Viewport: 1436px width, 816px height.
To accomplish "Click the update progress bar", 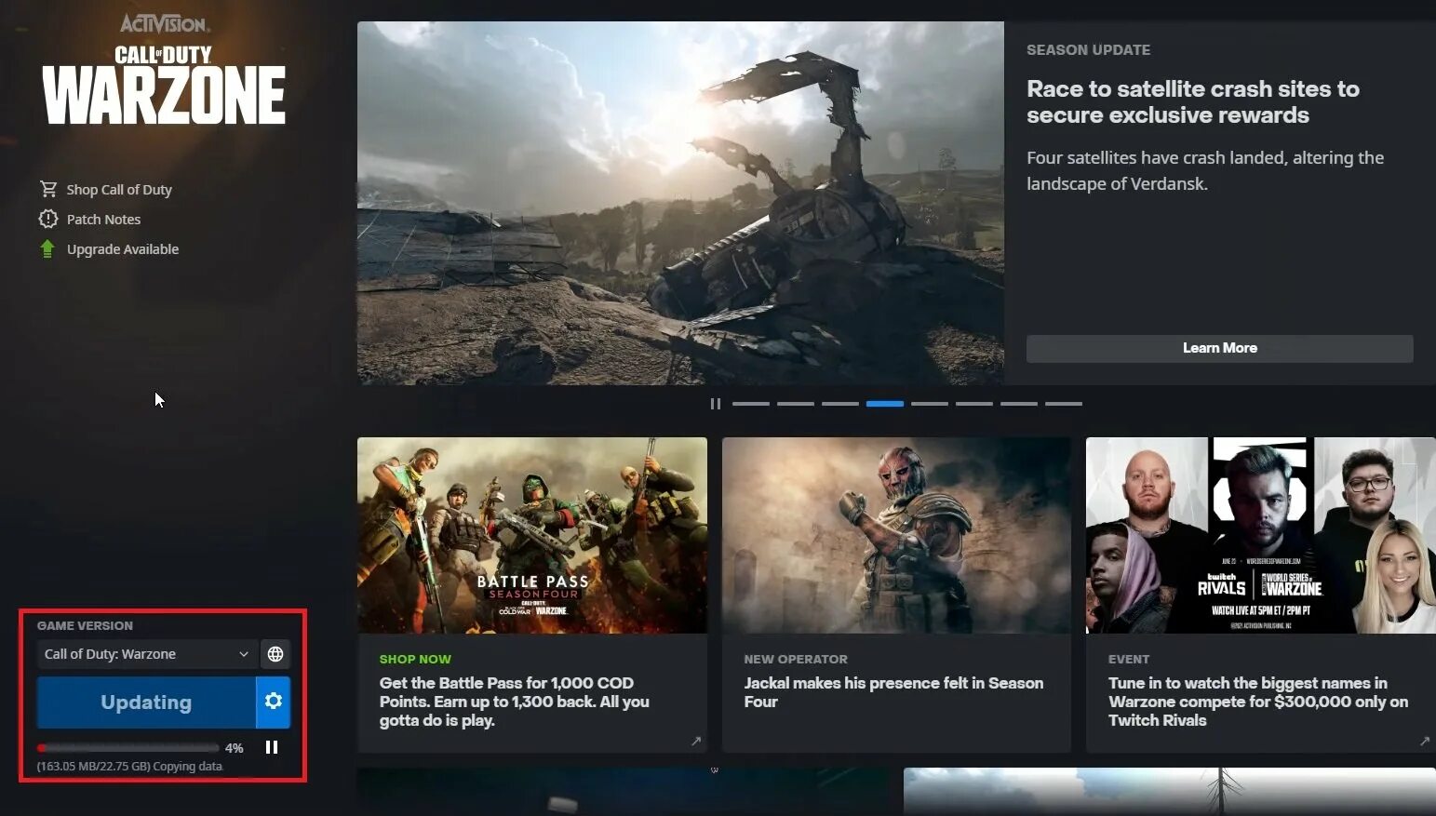I will (128, 748).
